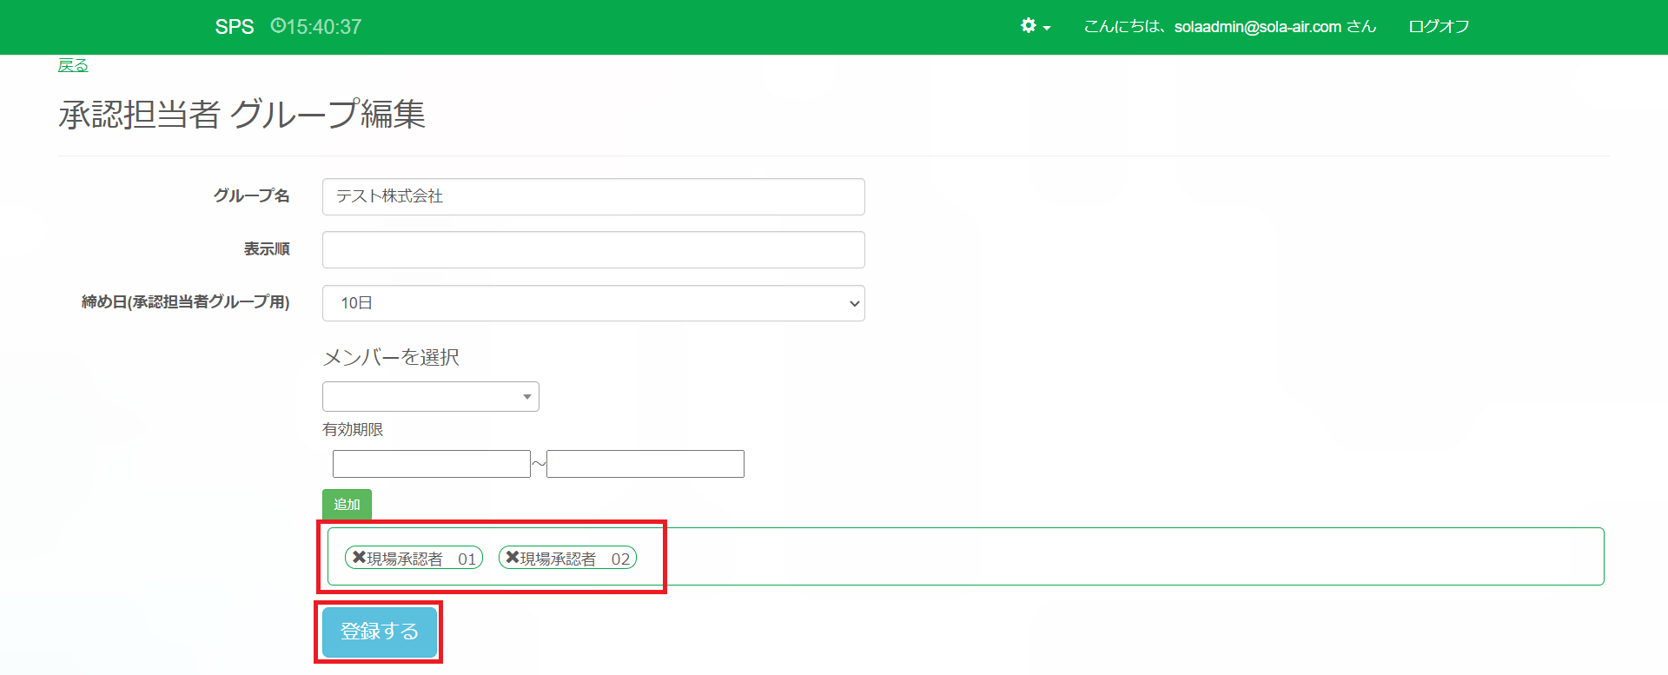Click the clock icon beside 15:40:37

coord(278,26)
